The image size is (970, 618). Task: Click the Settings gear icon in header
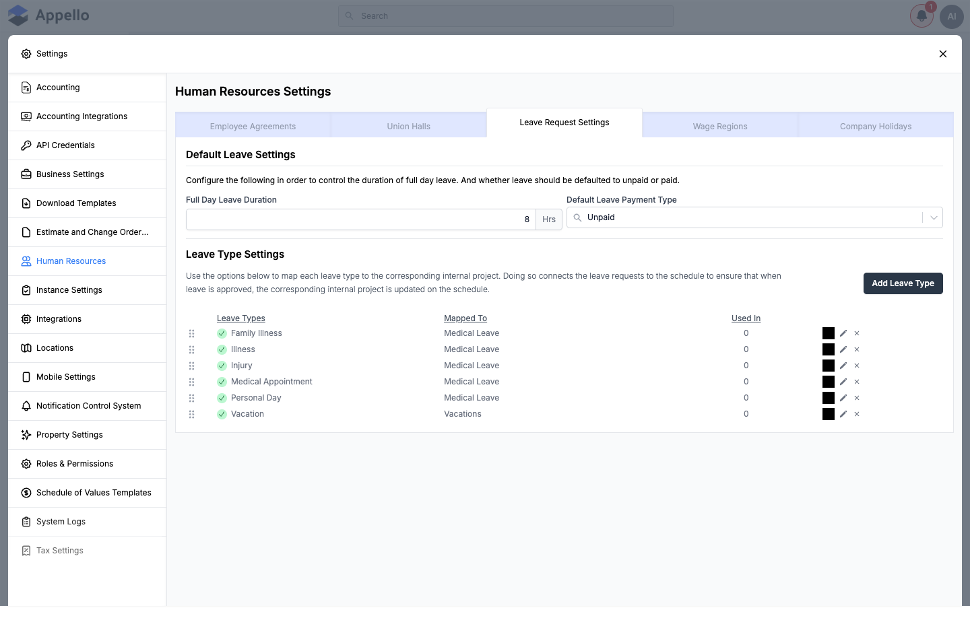[26, 54]
